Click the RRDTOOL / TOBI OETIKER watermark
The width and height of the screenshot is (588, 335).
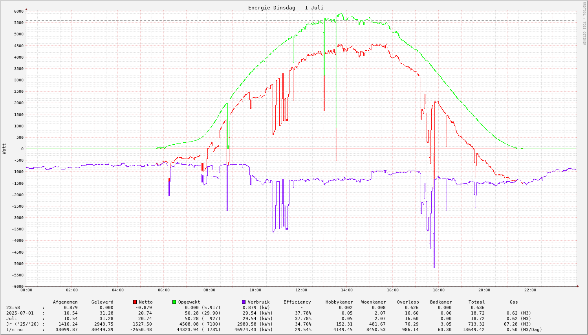click(x=584, y=23)
